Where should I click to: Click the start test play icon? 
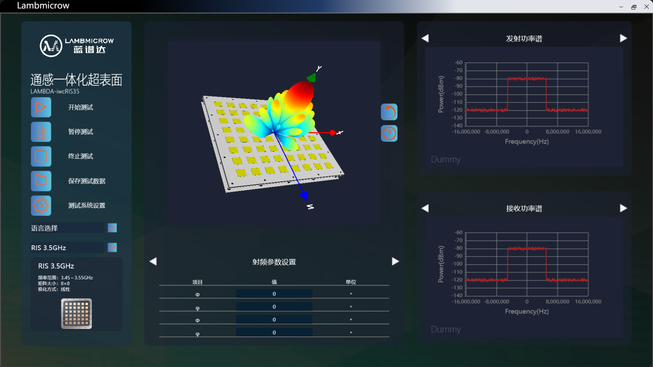click(x=41, y=108)
